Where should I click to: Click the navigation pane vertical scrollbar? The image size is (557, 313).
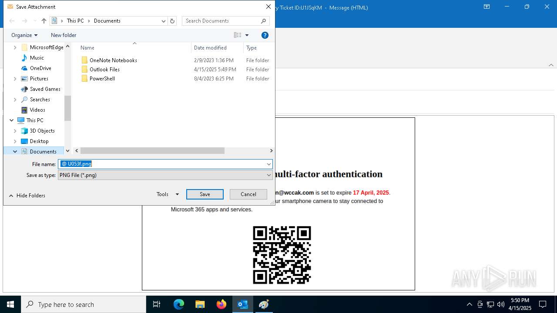(x=67, y=108)
